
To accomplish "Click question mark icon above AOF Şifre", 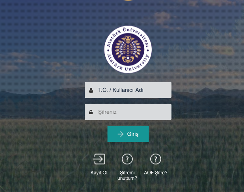I will pos(155,159).
